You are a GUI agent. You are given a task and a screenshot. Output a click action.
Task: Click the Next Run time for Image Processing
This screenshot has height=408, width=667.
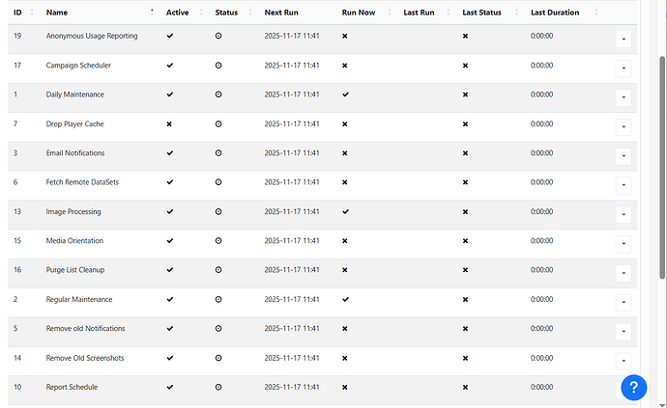(291, 212)
